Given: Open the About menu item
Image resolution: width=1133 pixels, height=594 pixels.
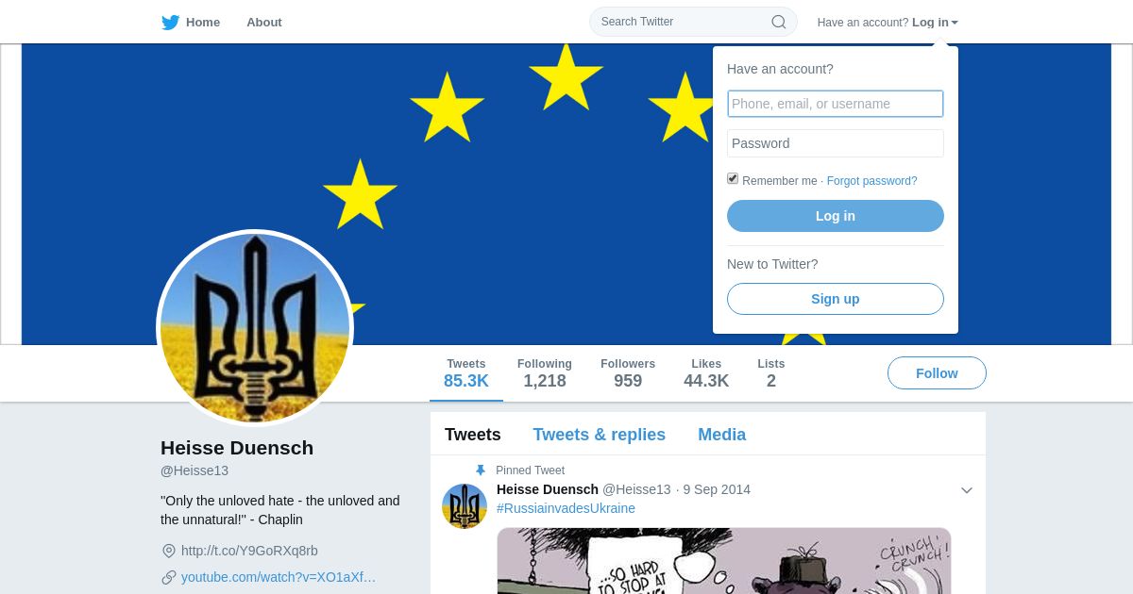Looking at the screenshot, I should pos(264,23).
